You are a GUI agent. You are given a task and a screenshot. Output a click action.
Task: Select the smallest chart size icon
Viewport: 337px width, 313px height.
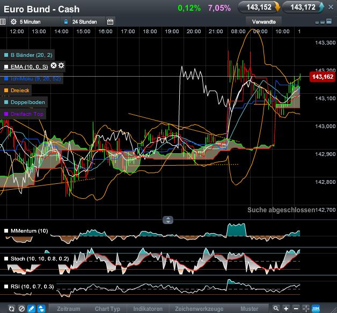pyautogui.click(x=317, y=23)
